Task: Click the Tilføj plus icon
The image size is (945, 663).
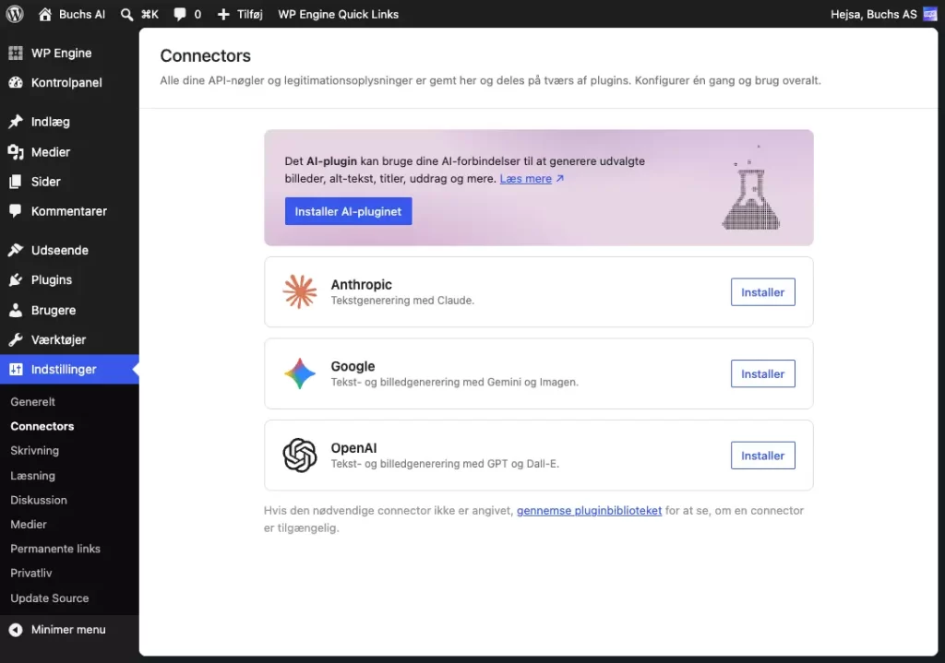Action: click(x=223, y=15)
